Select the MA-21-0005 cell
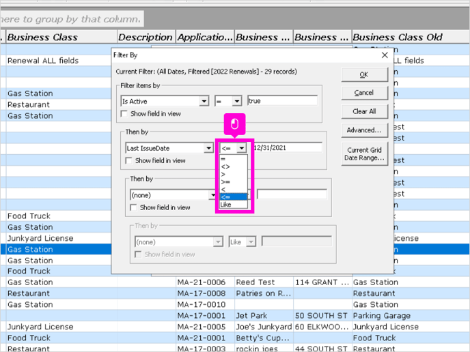The width and height of the screenshot is (470, 352). tap(205, 327)
